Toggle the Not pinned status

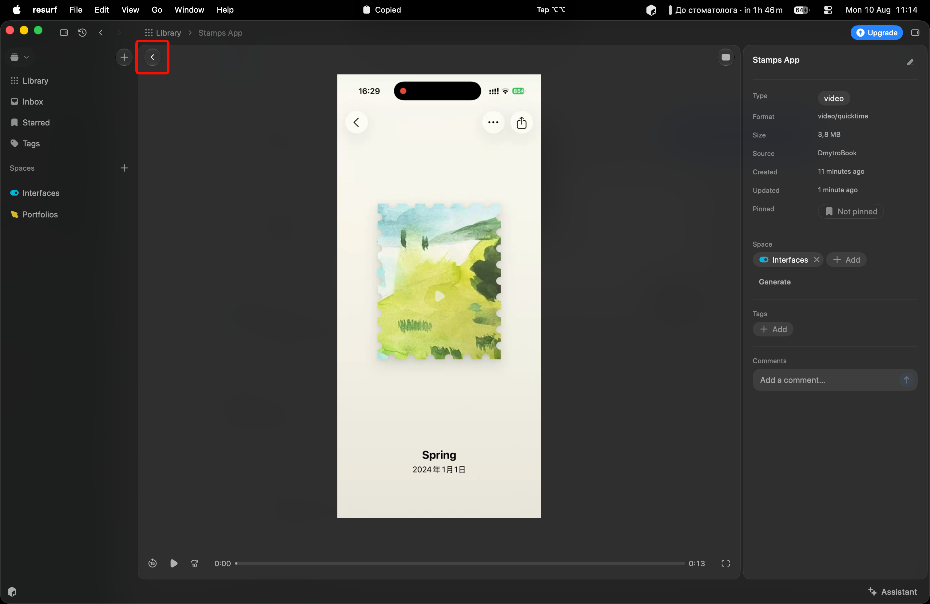(851, 211)
